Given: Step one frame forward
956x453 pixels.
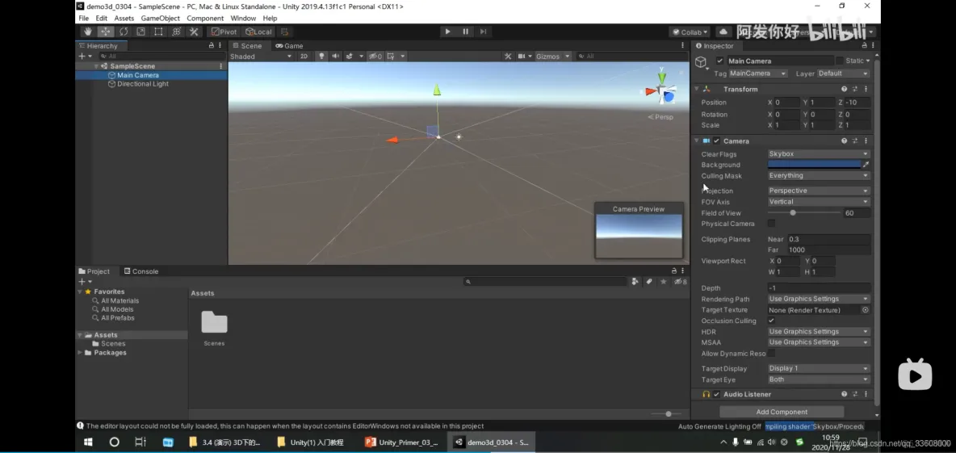Looking at the screenshot, I should (484, 31).
